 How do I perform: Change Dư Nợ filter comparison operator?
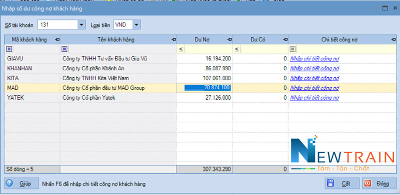(x=180, y=49)
